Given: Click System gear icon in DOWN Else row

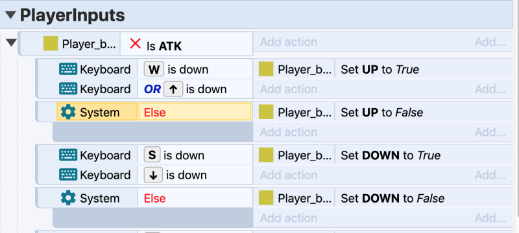Looking at the screenshot, I should pos(68,198).
